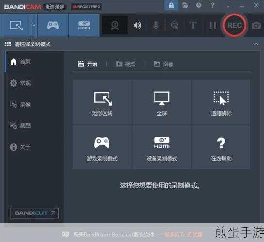Switch to the 视频 tab
Screen dimensions: 264x242
pos(125,64)
